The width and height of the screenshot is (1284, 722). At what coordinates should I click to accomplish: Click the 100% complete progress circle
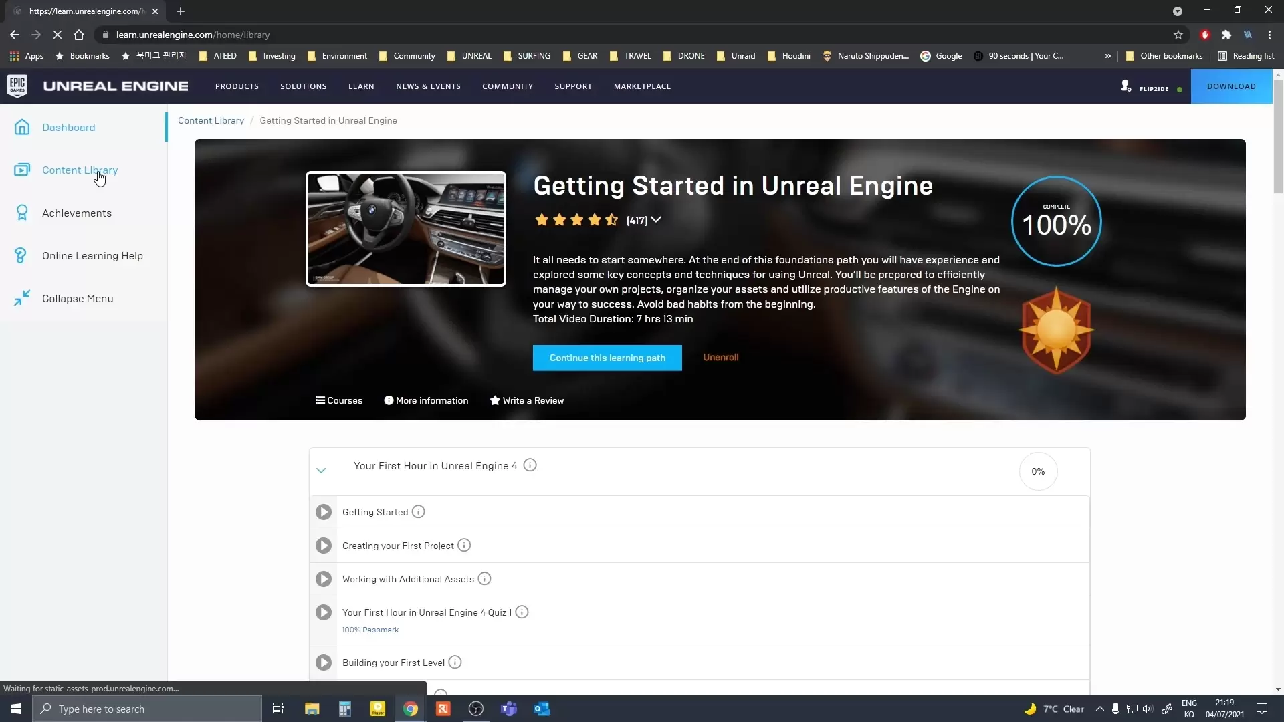point(1056,221)
